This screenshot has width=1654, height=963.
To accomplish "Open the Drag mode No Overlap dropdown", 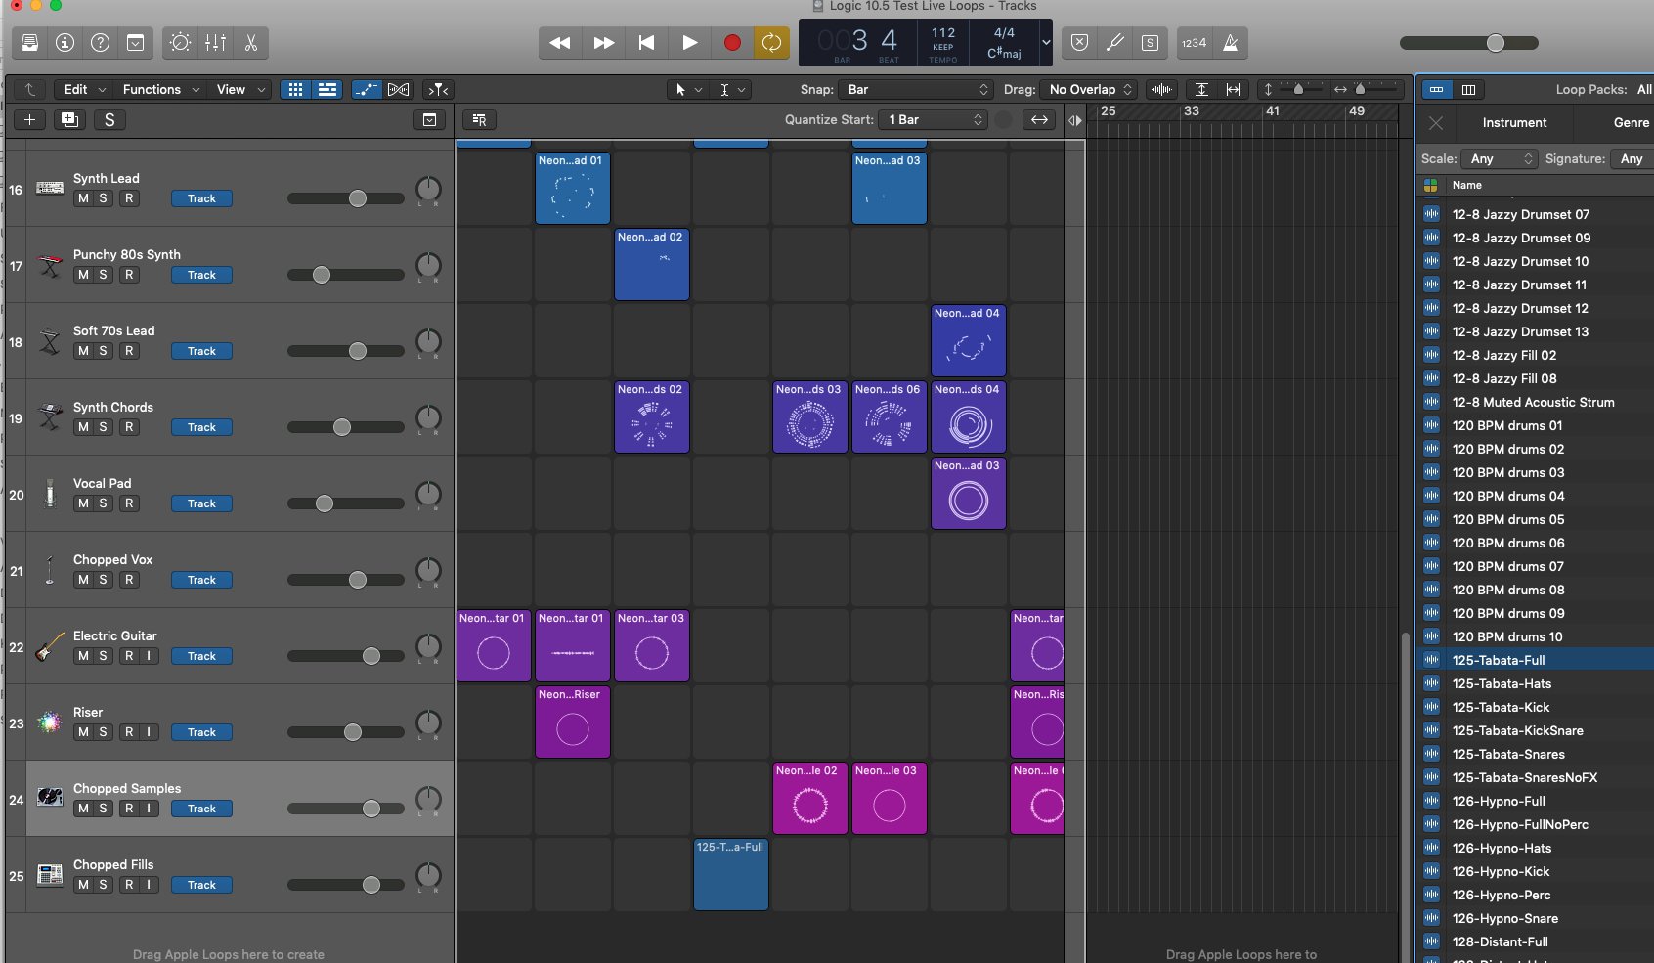I will (1089, 89).
